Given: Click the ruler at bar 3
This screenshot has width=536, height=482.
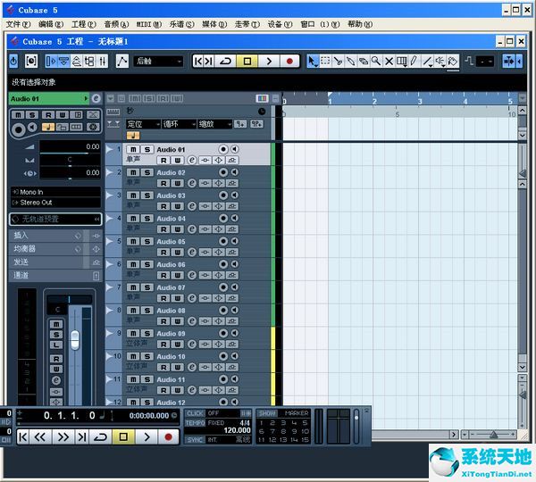Looking at the screenshot, I should pyautogui.click(x=420, y=101).
